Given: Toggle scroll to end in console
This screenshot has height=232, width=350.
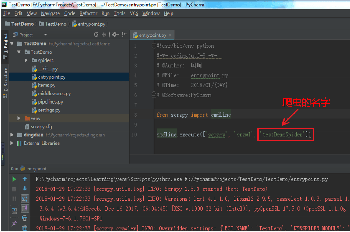Looking at the screenshot, I should click(25, 209).
